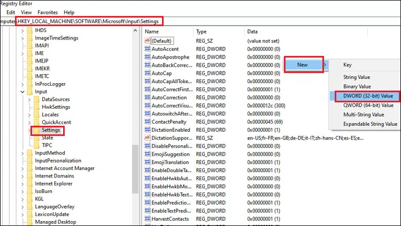The width and height of the screenshot is (401, 226).
Task: Expand the ImageTimeSettings tree node
Action: click(x=22, y=38)
